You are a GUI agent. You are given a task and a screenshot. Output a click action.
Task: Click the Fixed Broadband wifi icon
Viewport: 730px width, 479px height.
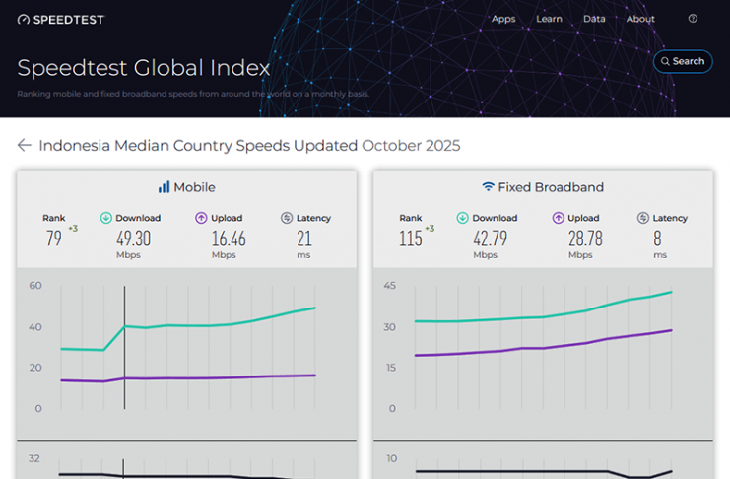click(488, 187)
